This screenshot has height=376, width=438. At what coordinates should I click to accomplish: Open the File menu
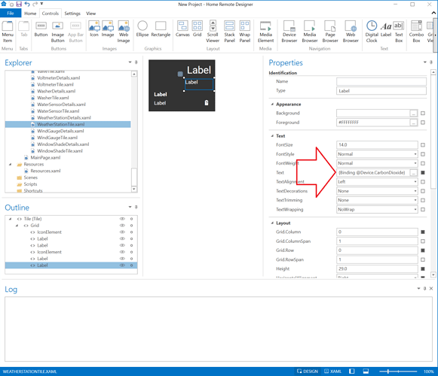(11, 13)
